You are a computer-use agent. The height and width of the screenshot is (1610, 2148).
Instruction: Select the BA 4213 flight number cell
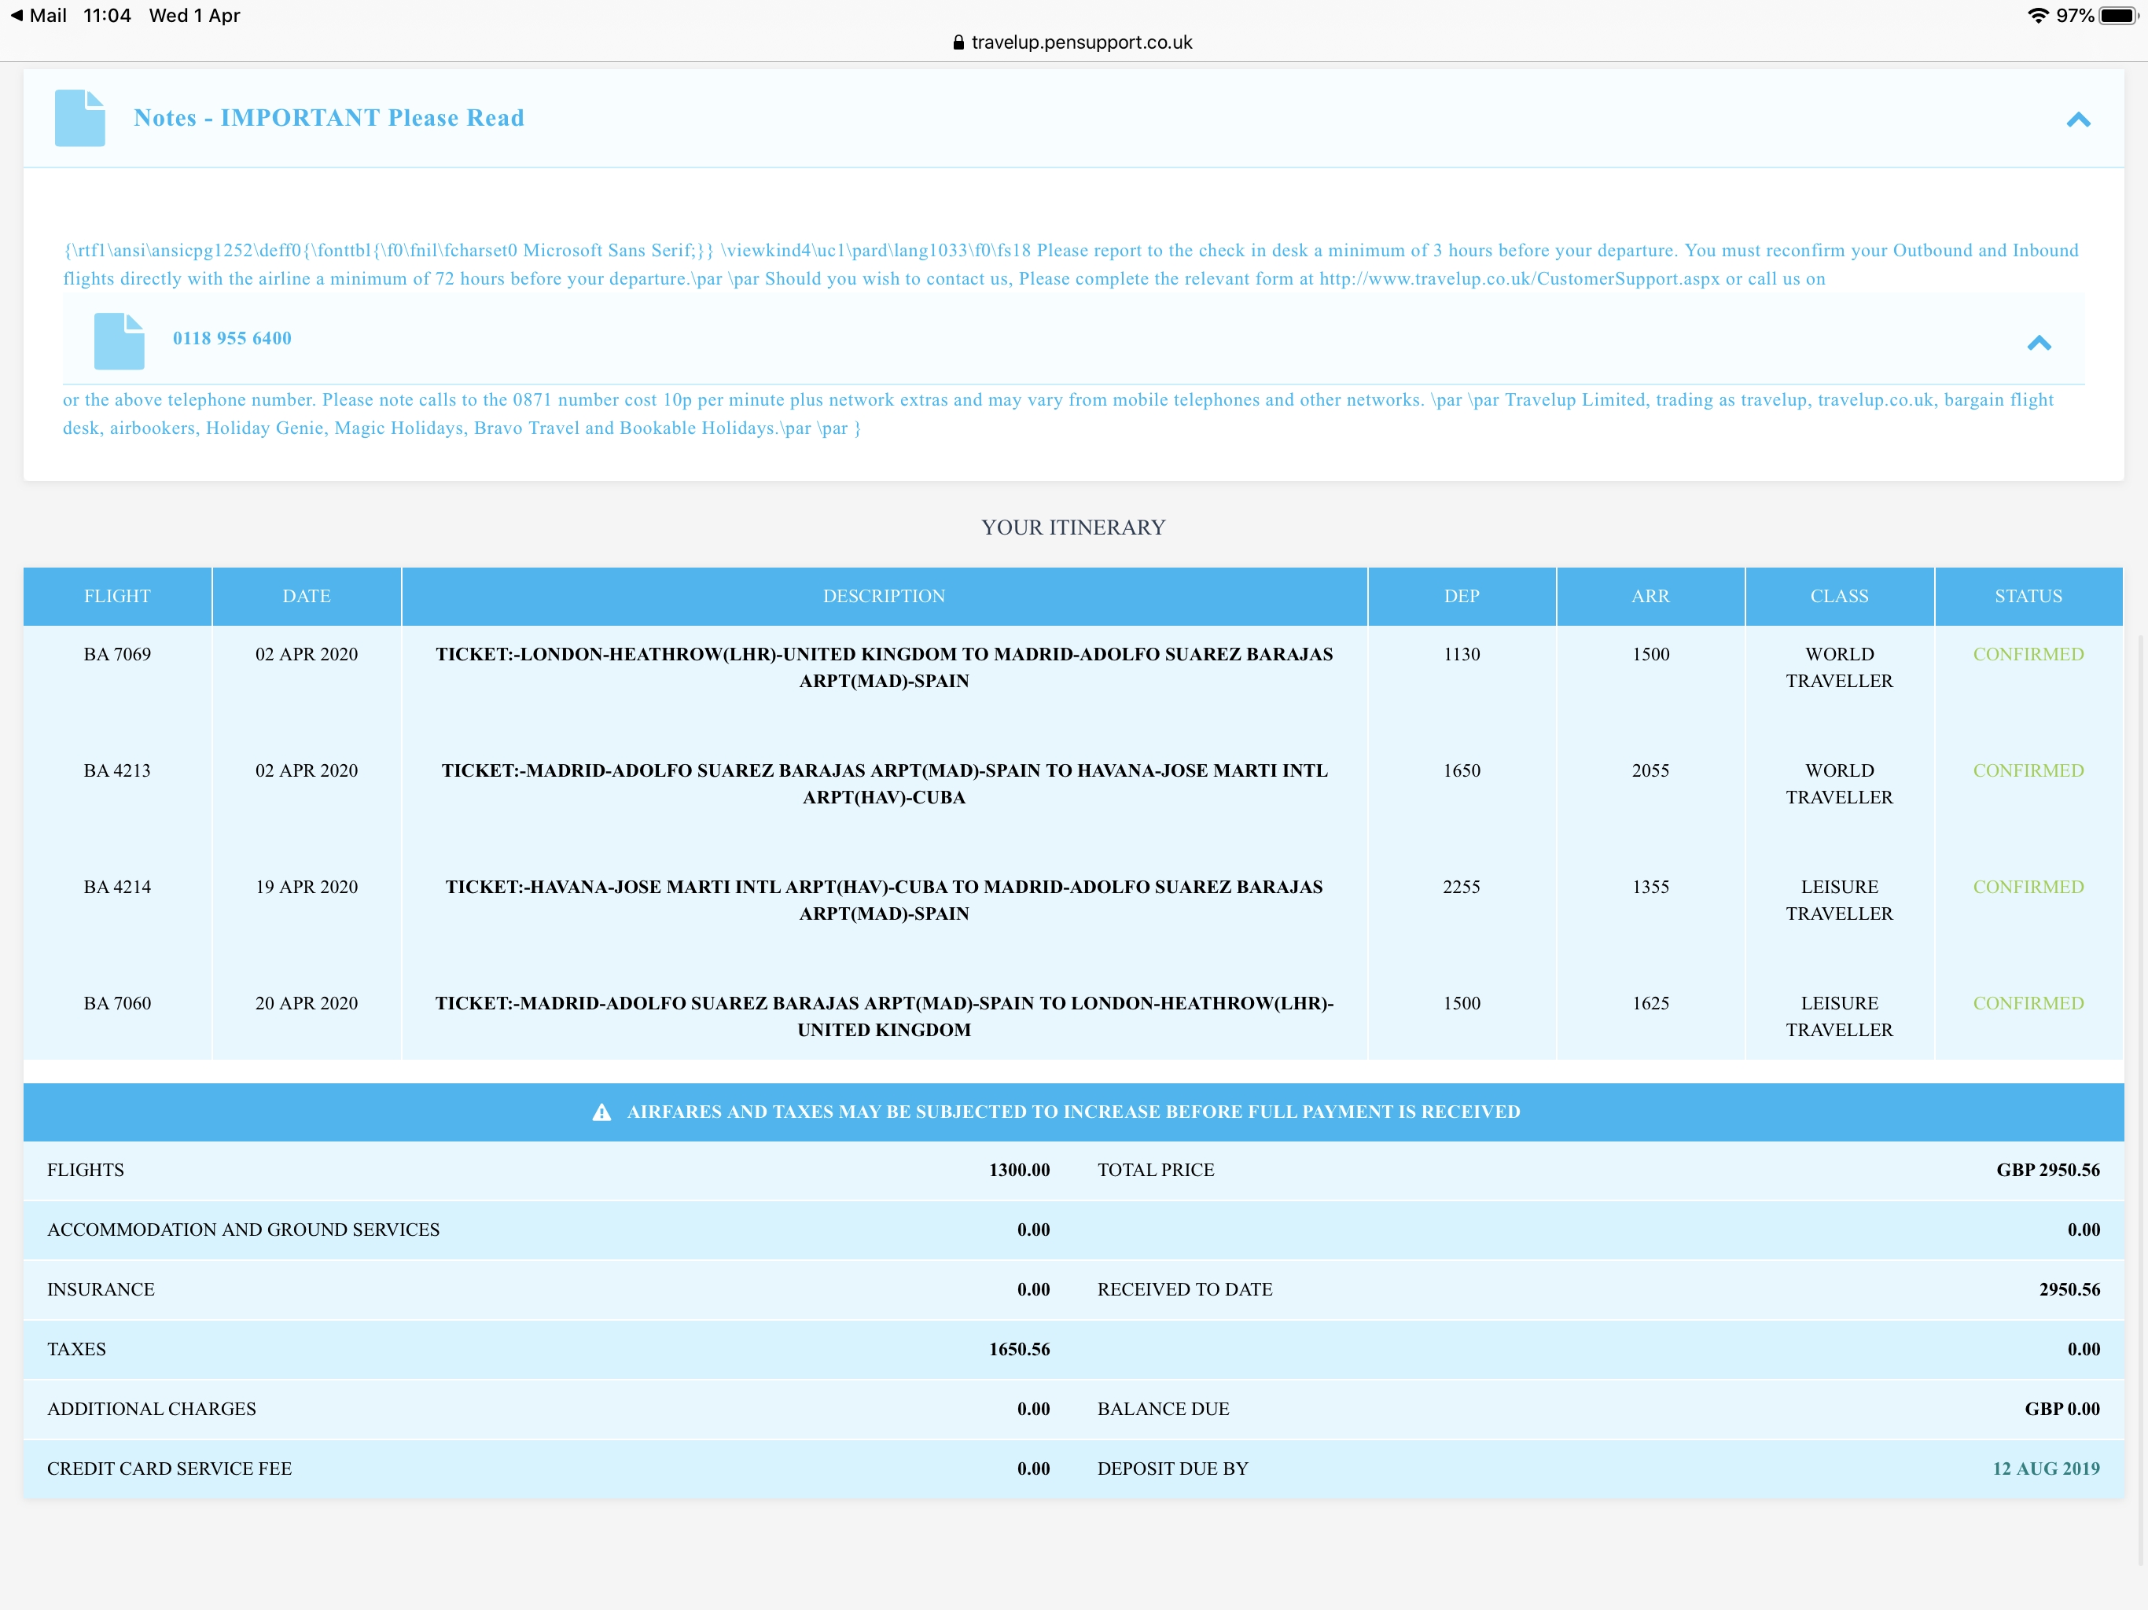116,771
